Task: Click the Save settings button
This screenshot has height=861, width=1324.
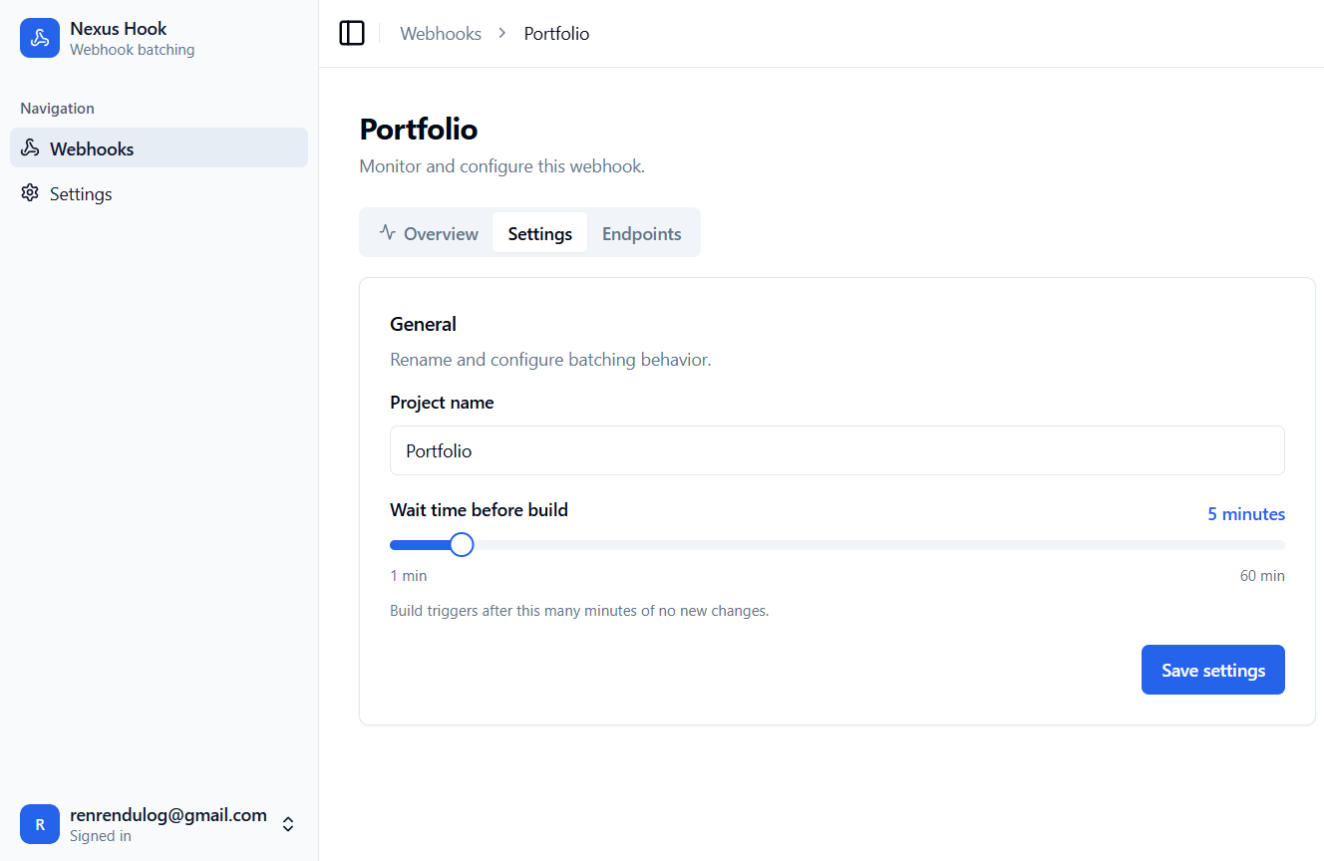Action: (x=1212, y=670)
